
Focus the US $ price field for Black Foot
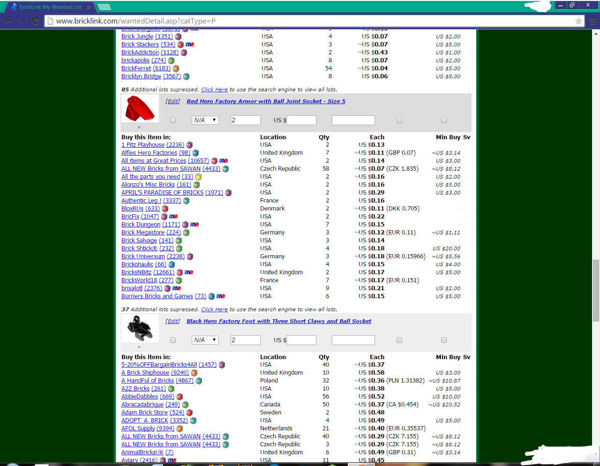click(x=301, y=340)
